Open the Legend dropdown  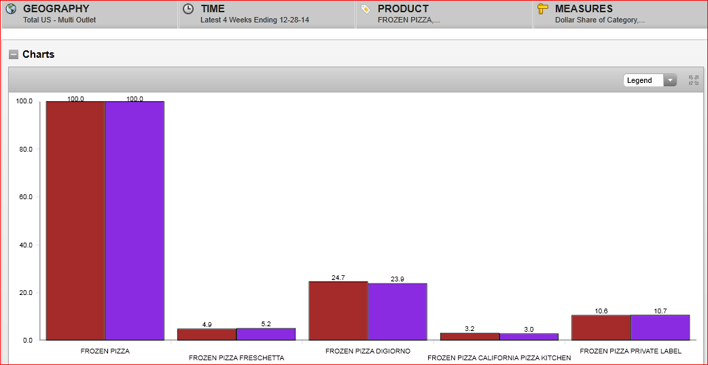pos(650,80)
